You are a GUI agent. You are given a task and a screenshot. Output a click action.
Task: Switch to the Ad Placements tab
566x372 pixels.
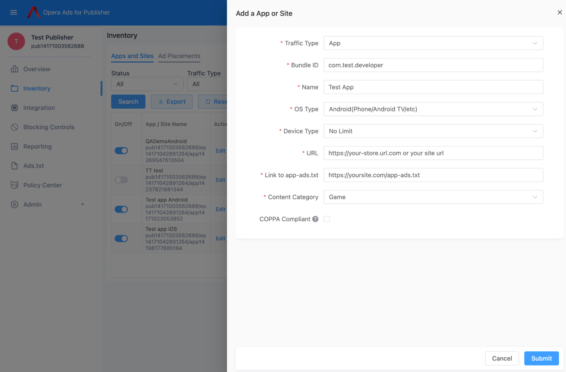179,56
